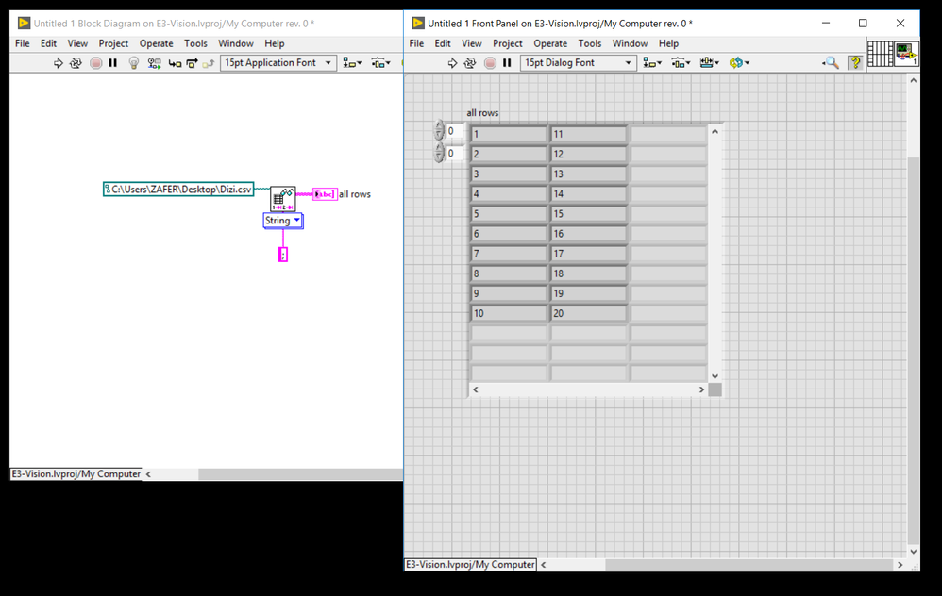Screen dimensions: 942x596
Task: Click array vertical scrollbar down arrow
Action: point(715,375)
